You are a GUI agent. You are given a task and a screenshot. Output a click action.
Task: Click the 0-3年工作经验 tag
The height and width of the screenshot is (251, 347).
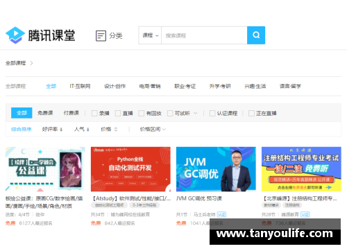pyautogui.click(x=144, y=205)
